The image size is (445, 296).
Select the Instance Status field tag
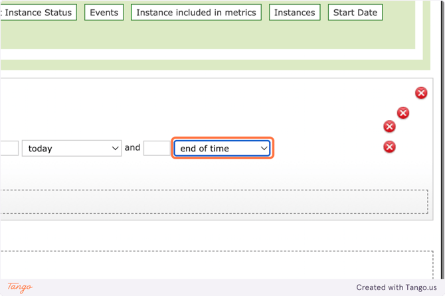point(37,12)
